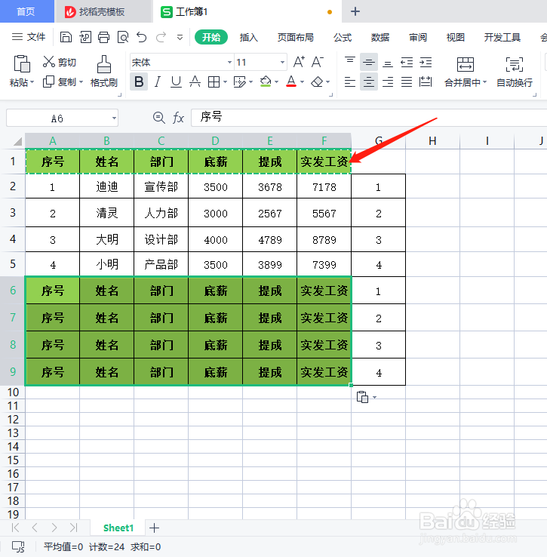Screen dimensions: 547x557
Task: Select cell containing 迪迪
Action: [106, 186]
